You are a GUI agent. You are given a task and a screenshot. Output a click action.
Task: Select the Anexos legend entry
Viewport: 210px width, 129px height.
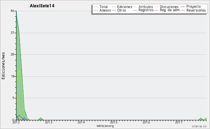coord(105,10)
